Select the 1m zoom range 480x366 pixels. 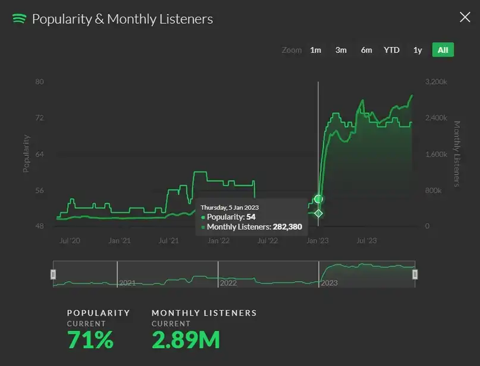(x=315, y=50)
